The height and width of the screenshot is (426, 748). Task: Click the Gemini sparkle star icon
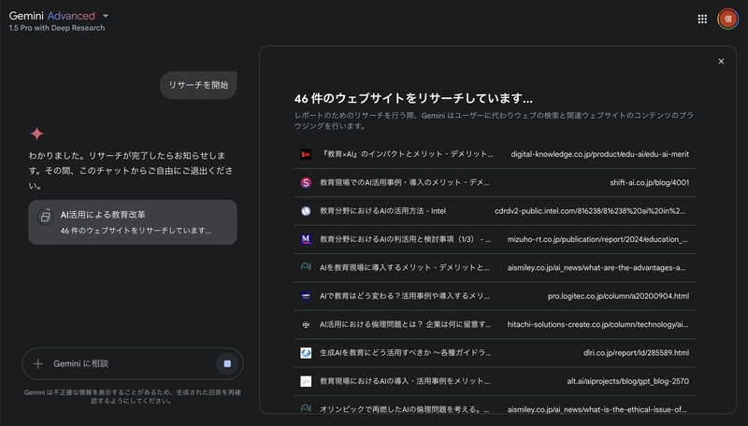point(36,134)
